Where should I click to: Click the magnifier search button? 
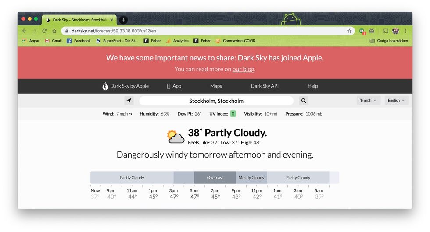point(304,101)
